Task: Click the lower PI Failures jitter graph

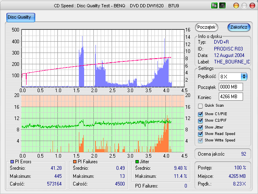Action: 103,124
